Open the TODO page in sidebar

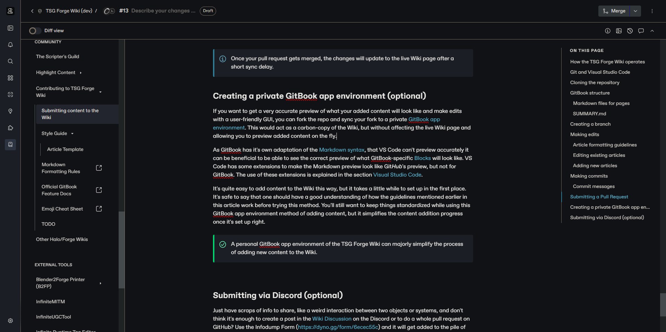tap(48, 224)
